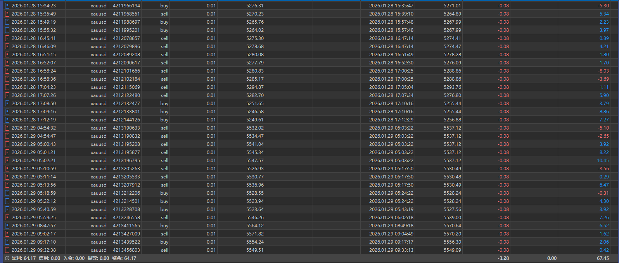Click close price 5293.76
The width and height of the screenshot is (619, 263).
453,87
